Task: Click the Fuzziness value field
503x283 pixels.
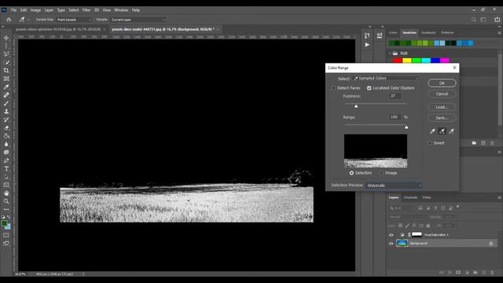Action: click(395, 96)
